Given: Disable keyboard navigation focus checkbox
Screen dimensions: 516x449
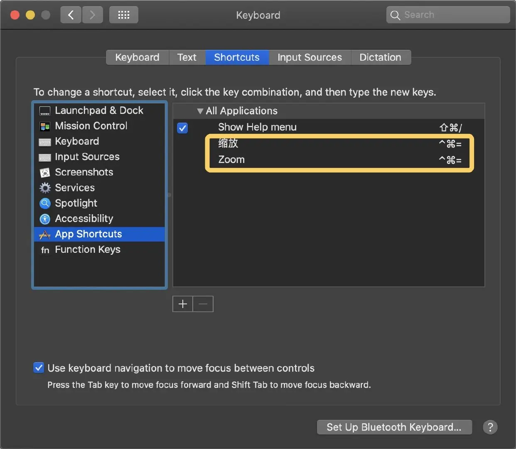Looking at the screenshot, I should click(x=39, y=368).
